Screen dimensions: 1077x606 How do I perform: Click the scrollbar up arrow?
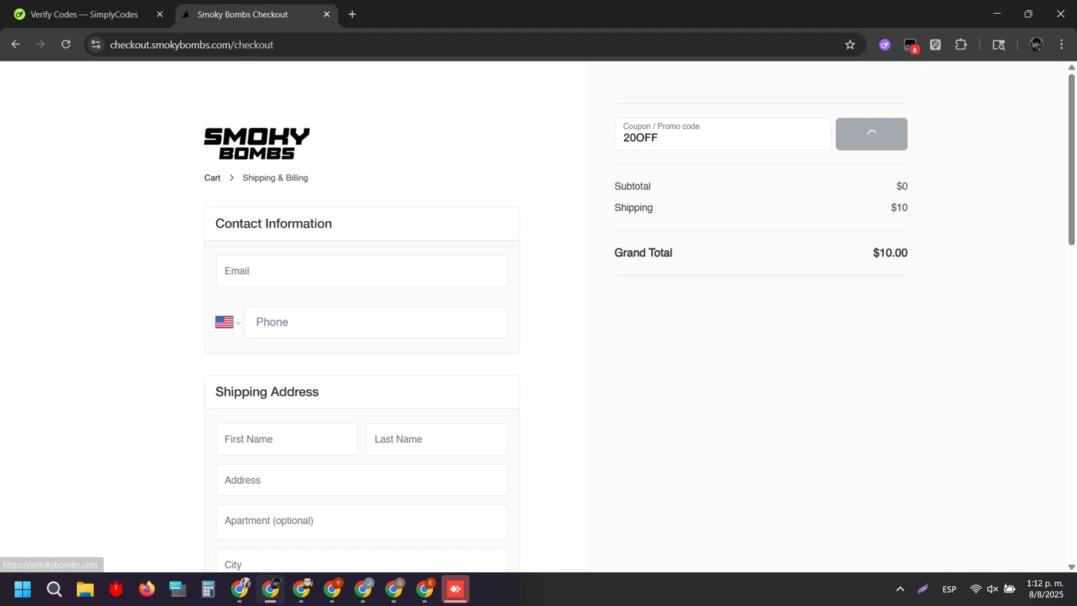click(x=1071, y=67)
